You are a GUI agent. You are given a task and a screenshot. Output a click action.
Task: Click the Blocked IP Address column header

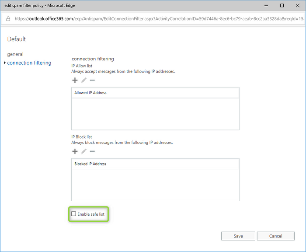155,164
